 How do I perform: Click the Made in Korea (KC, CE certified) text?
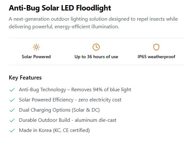[54, 130]
